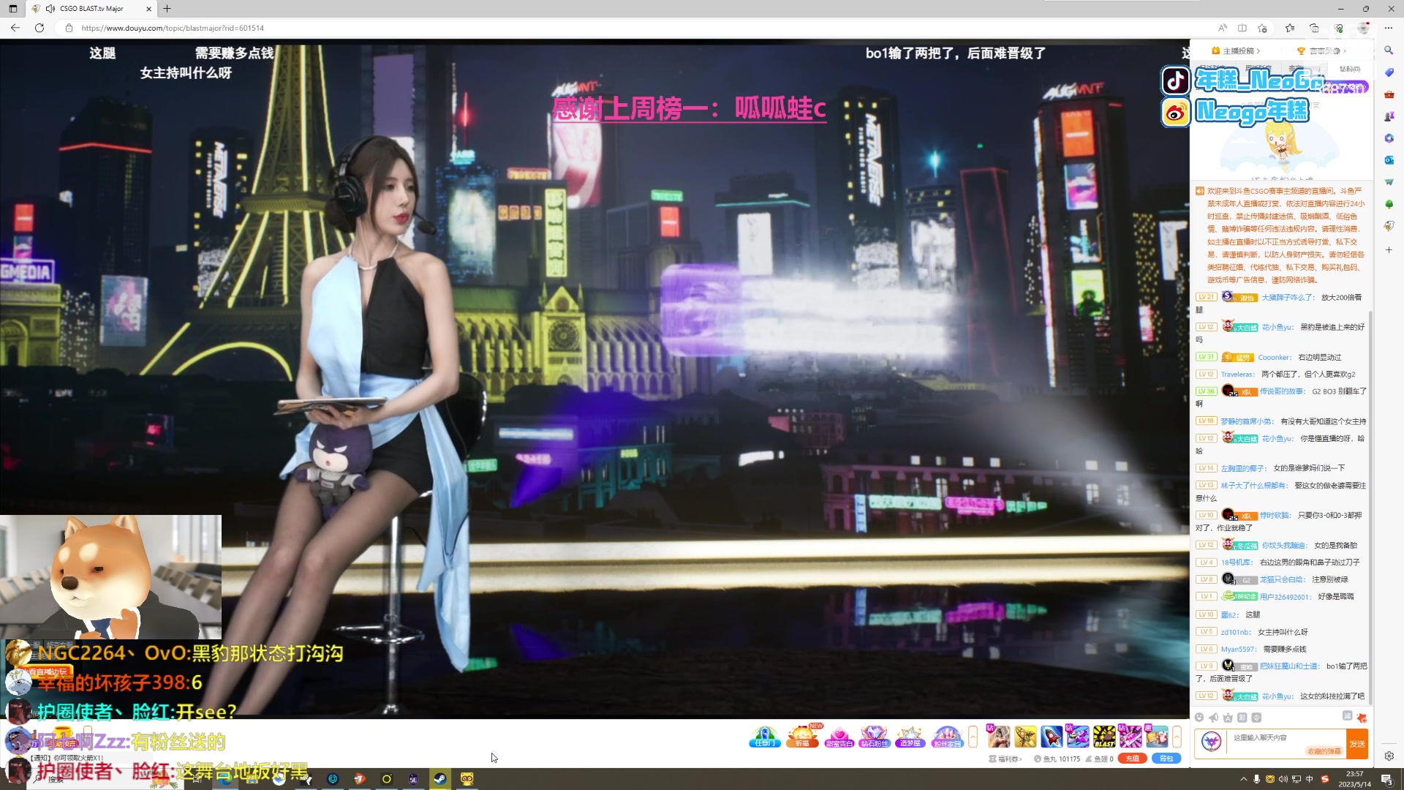Send the purple plane gift
The width and height of the screenshot is (1404, 790).
click(1078, 736)
